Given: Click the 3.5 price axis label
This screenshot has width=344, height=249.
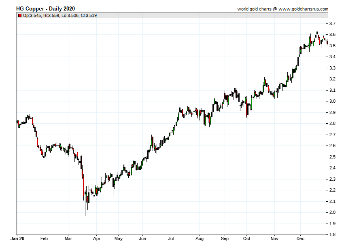Looking at the screenshot, I should click(x=332, y=46).
